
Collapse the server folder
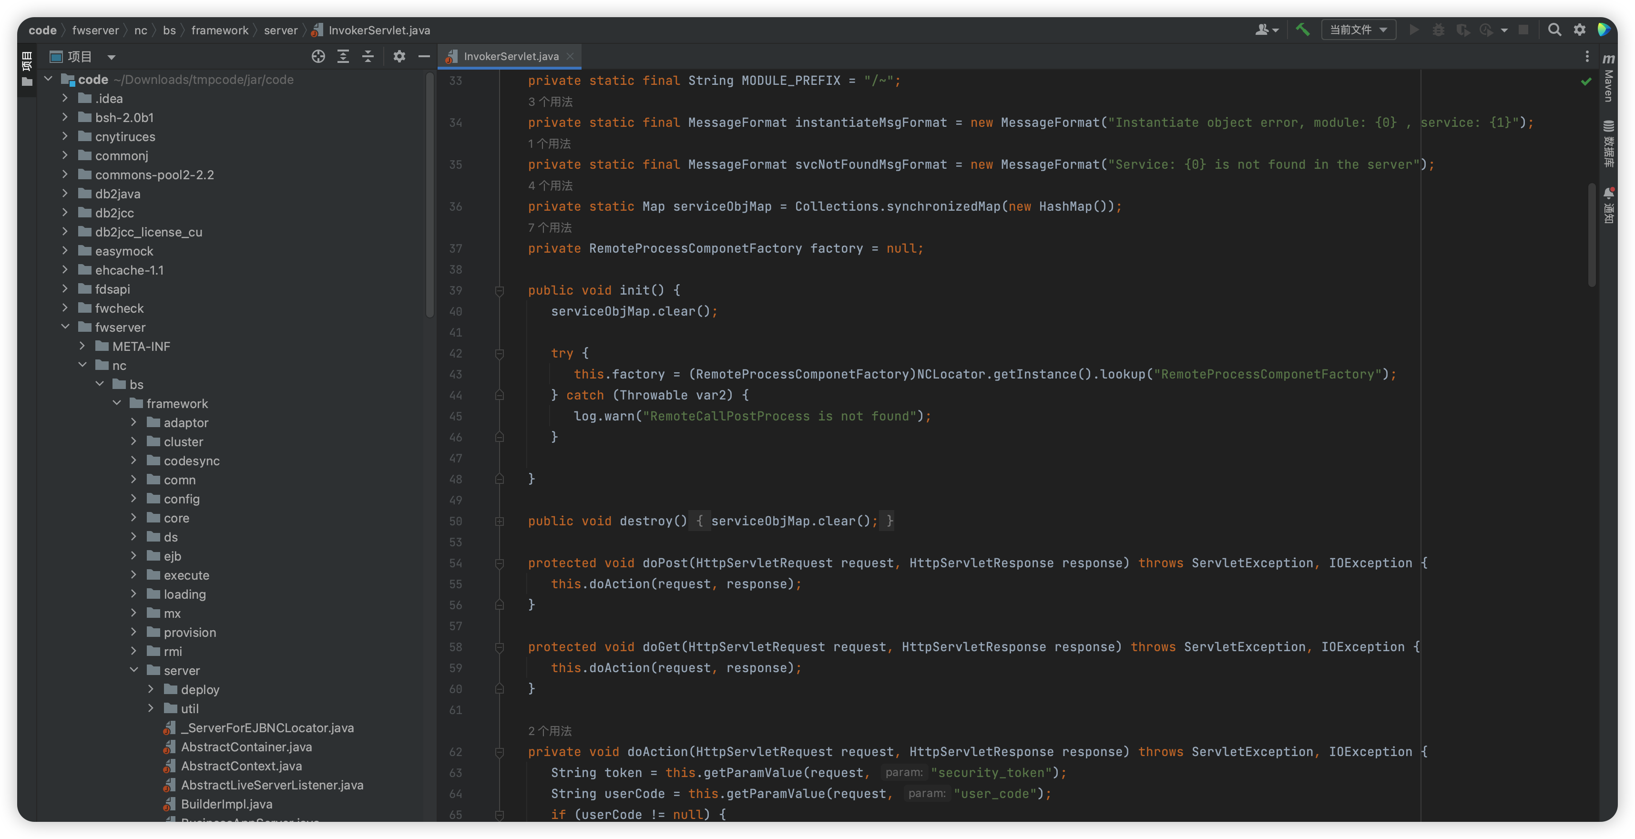point(134,670)
